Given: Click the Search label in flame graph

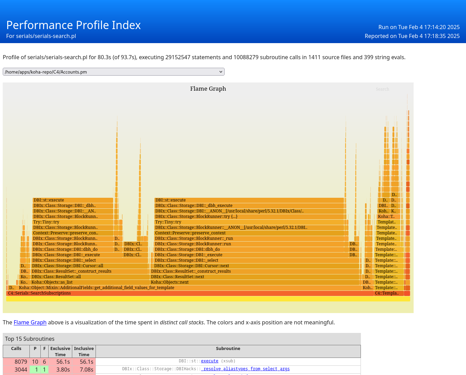Looking at the screenshot, I should click(382, 89).
